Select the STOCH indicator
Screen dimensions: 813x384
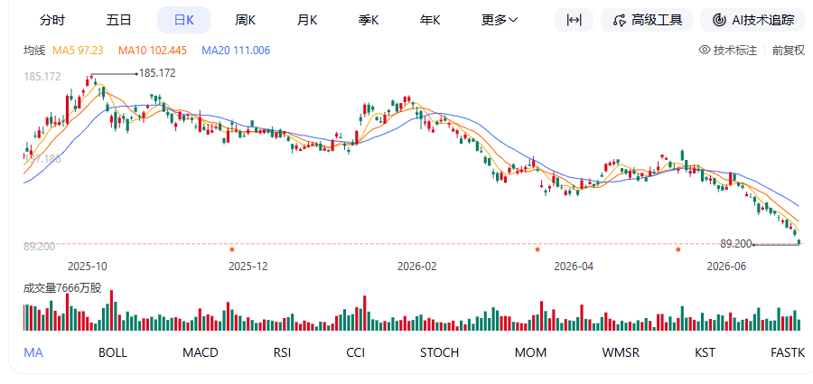439,352
